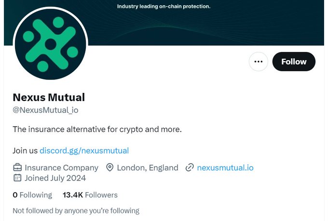Screen dimensions: 328x221
Task: Click the briefcase icon beside Insurance Company
Action: click(x=17, y=168)
